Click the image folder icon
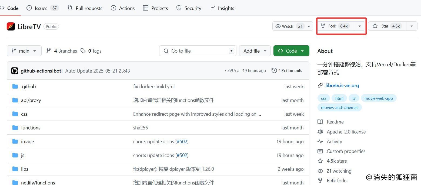This screenshot has width=421, height=185. tap(15, 141)
